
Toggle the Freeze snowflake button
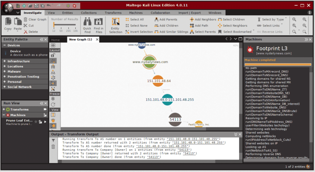pos(53,99)
